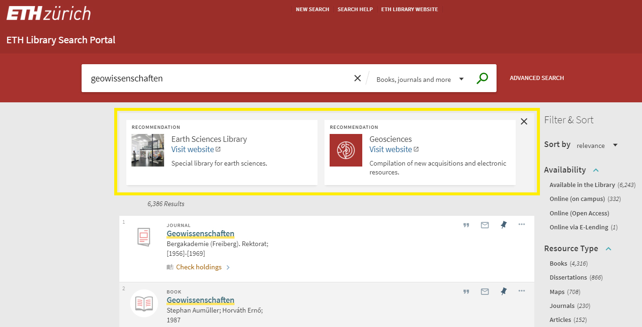Image resolution: width=642 pixels, height=327 pixels.
Task: Open citation for the Geowissenschaften journal result
Action: coord(466,225)
